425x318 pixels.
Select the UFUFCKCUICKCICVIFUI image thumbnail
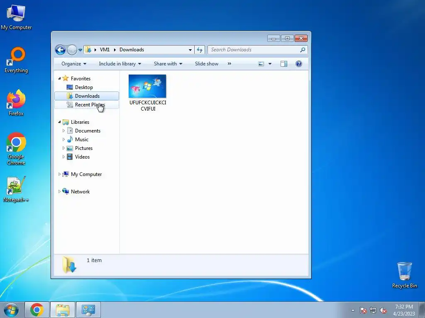[147, 86]
